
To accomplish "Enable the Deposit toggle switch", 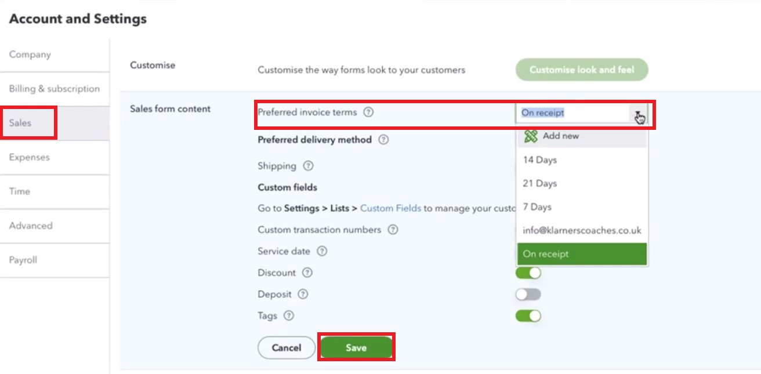I will pyautogui.click(x=528, y=294).
